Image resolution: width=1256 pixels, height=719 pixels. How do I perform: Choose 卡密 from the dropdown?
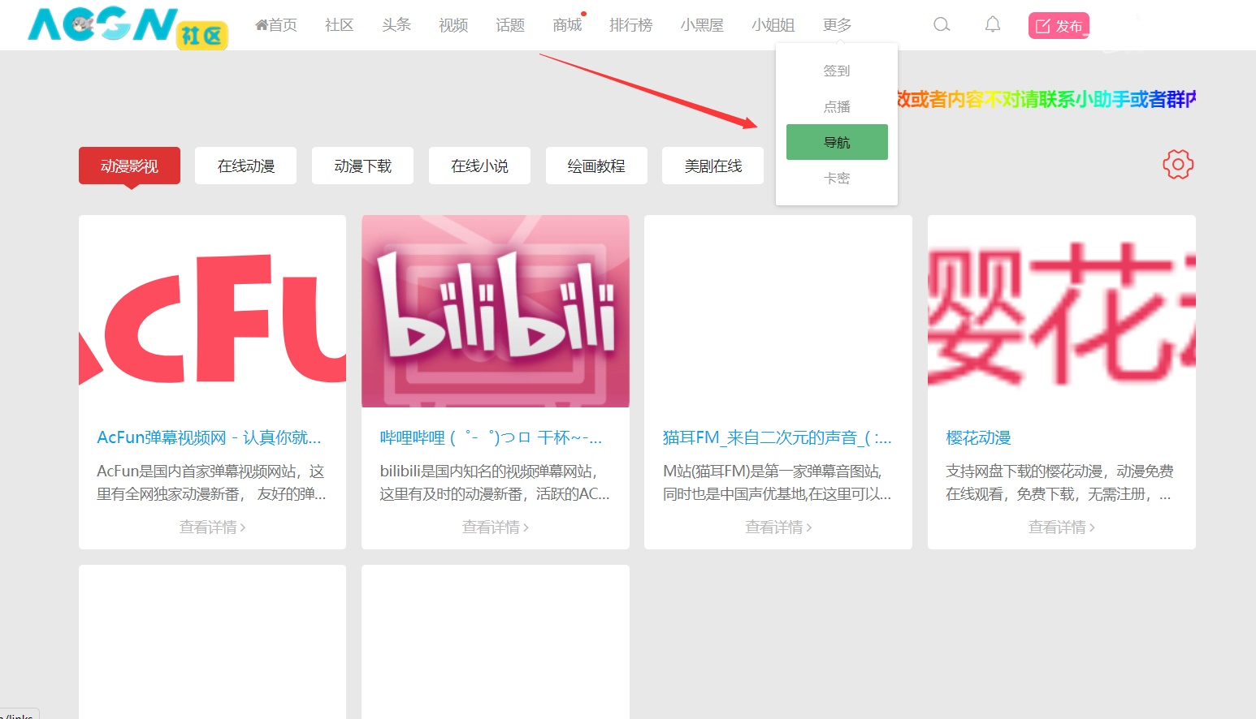pos(837,178)
